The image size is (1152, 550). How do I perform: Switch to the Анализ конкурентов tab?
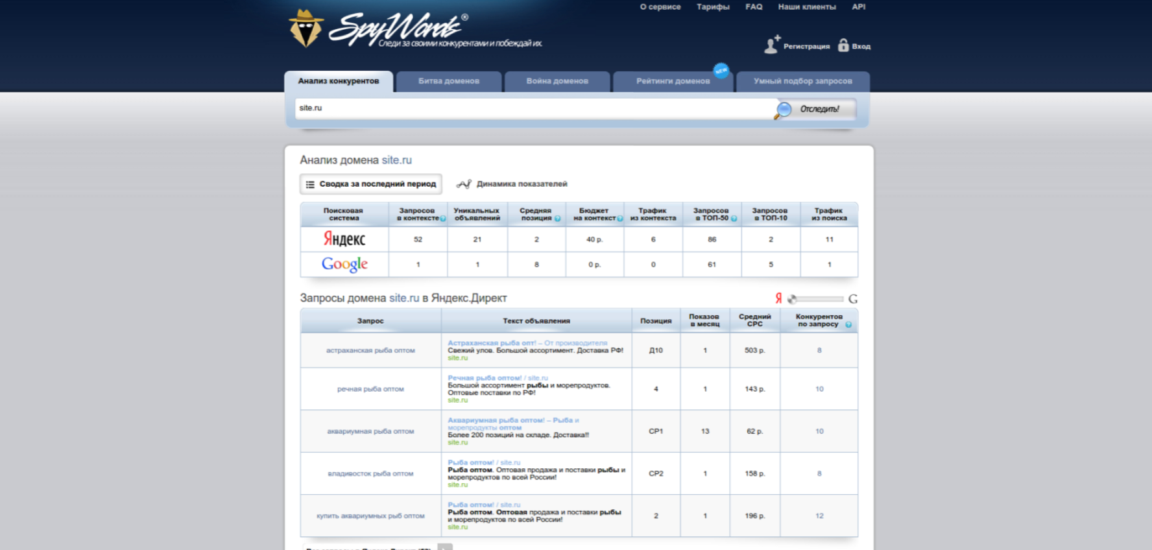[x=339, y=81]
